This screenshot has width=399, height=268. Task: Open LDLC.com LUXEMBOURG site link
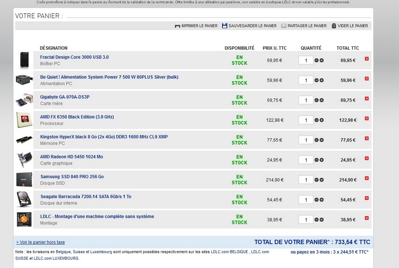[x=56, y=258]
